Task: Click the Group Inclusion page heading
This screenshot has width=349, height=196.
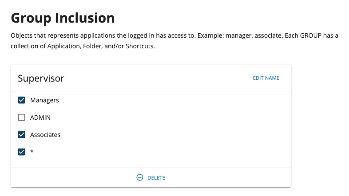Action: (x=63, y=18)
